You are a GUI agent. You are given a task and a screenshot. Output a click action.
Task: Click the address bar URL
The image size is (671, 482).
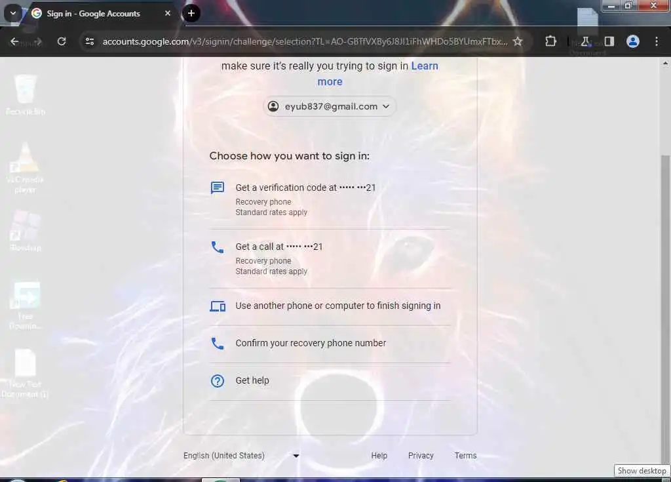[x=305, y=41]
